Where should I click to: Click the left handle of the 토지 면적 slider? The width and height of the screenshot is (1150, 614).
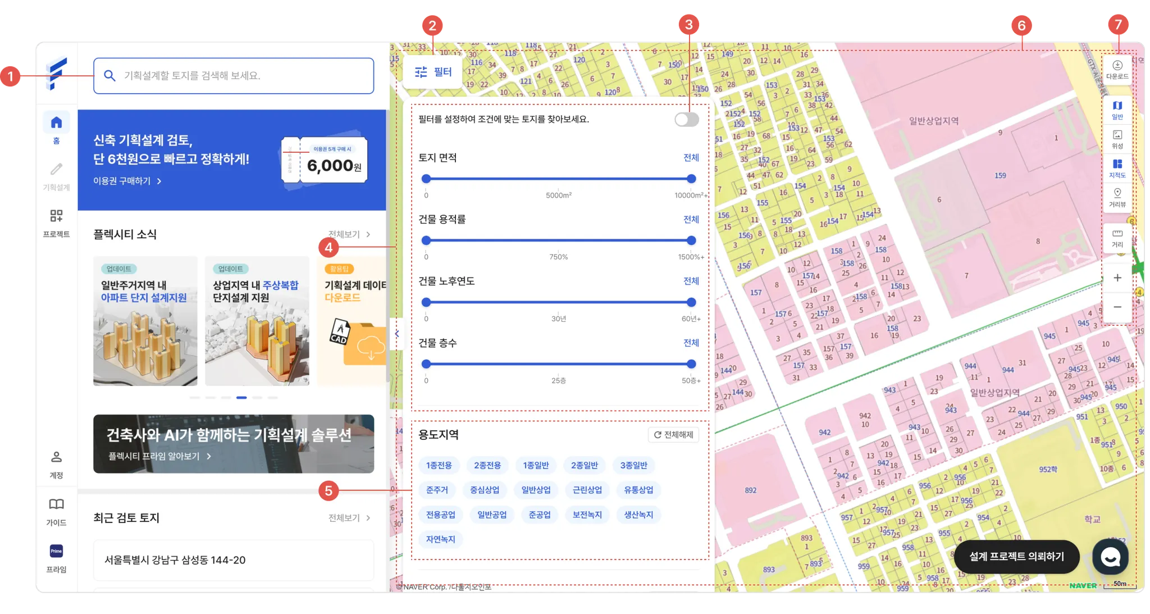(x=426, y=179)
